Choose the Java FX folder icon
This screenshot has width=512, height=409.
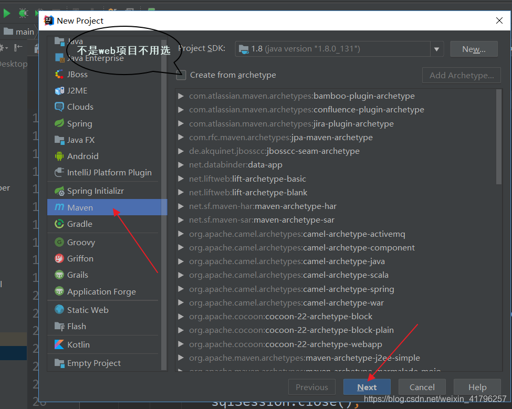tap(59, 140)
